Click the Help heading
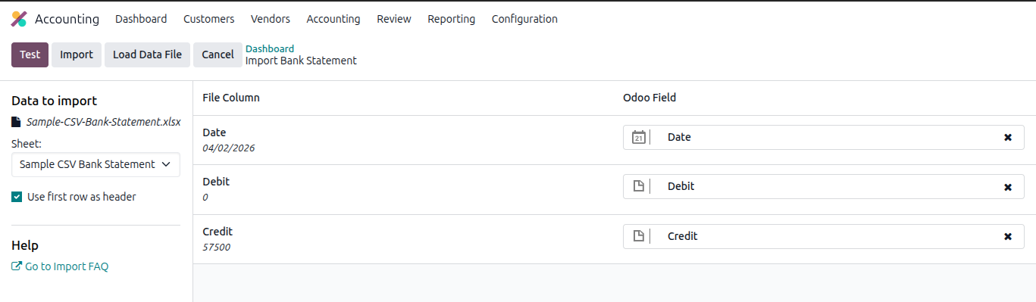 (25, 245)
